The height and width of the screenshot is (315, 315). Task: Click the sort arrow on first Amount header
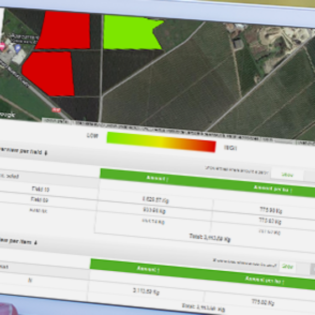coord(167,179)
